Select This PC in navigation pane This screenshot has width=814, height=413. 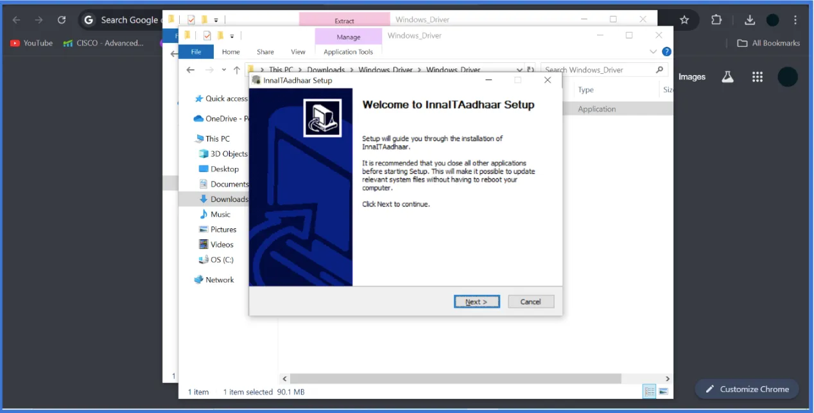tap(212, 139)
